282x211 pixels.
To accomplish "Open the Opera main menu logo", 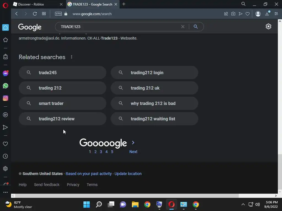I will click(x=6, y=5).
